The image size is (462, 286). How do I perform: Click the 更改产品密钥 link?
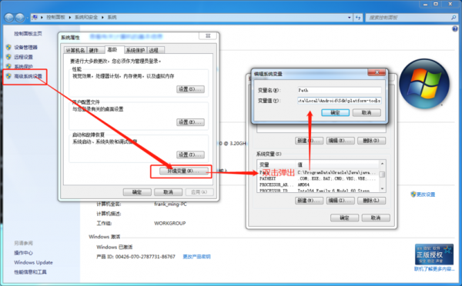[x=196, y=257]
